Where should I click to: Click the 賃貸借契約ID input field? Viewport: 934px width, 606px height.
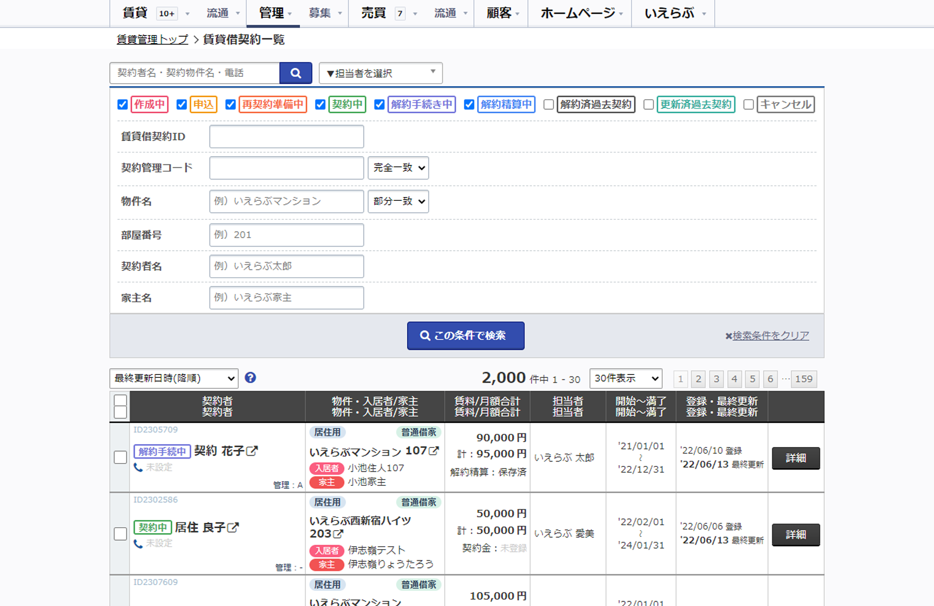[x=287, y=137]
